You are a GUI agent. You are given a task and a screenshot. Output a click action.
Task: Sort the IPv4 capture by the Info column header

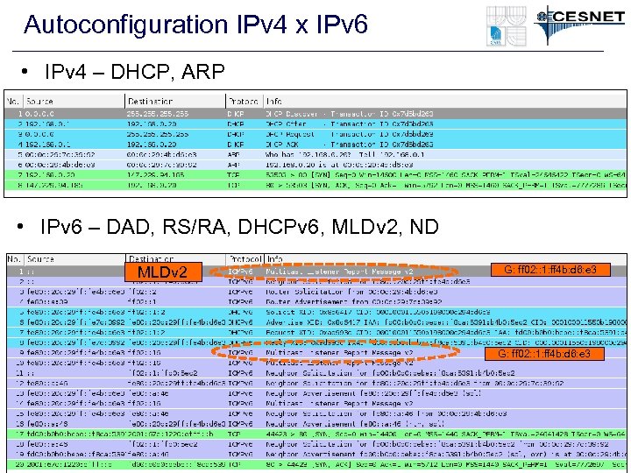pyautogui.click(x=445, y=102)
